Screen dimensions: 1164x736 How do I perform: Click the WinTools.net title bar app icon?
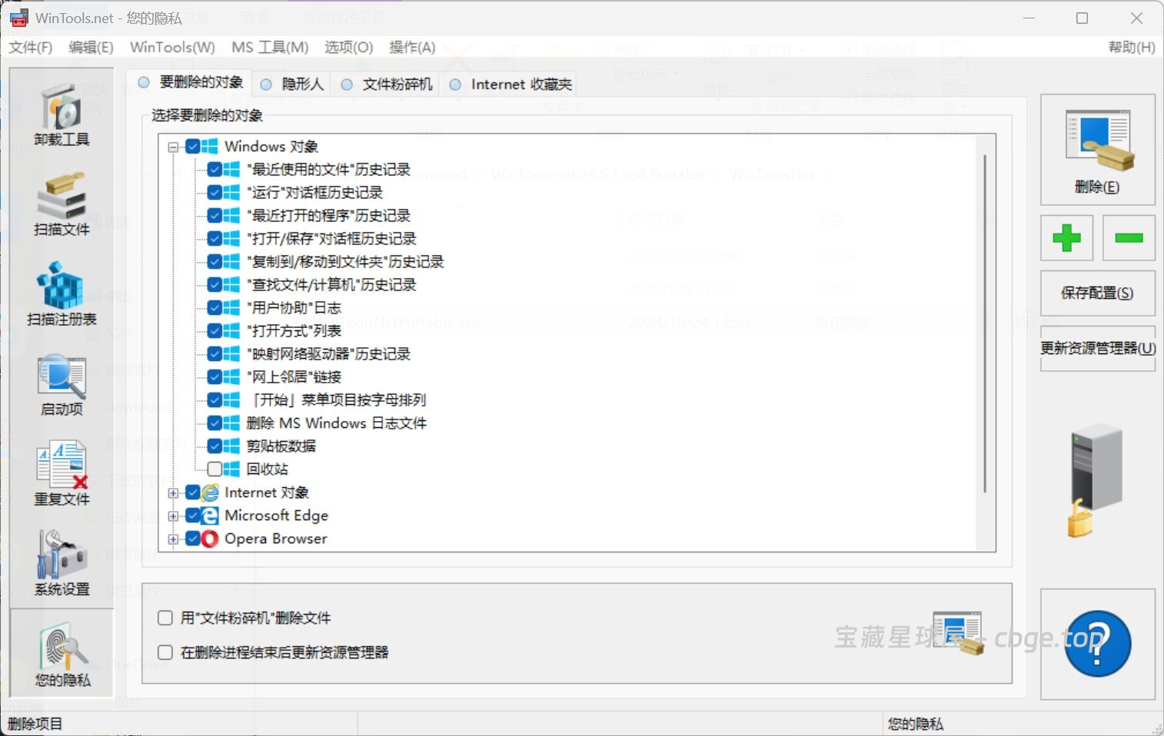tap(18, 18)
